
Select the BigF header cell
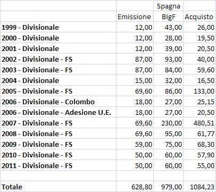point(169,16)
